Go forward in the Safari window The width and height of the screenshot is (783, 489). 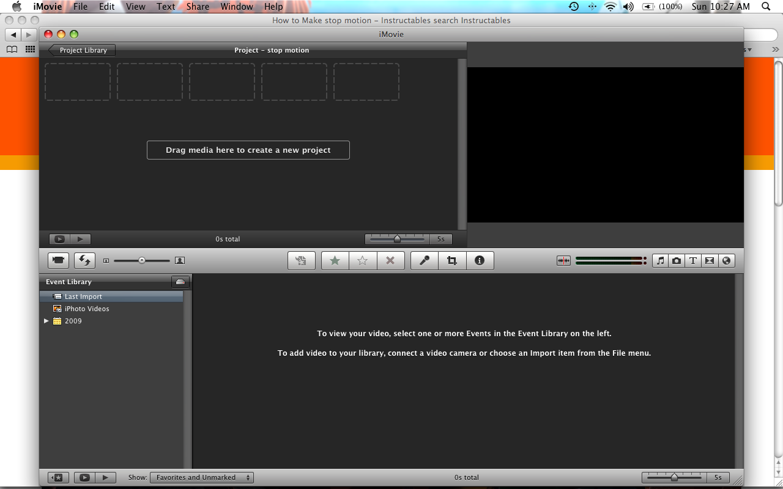click(x=29, y=35)
